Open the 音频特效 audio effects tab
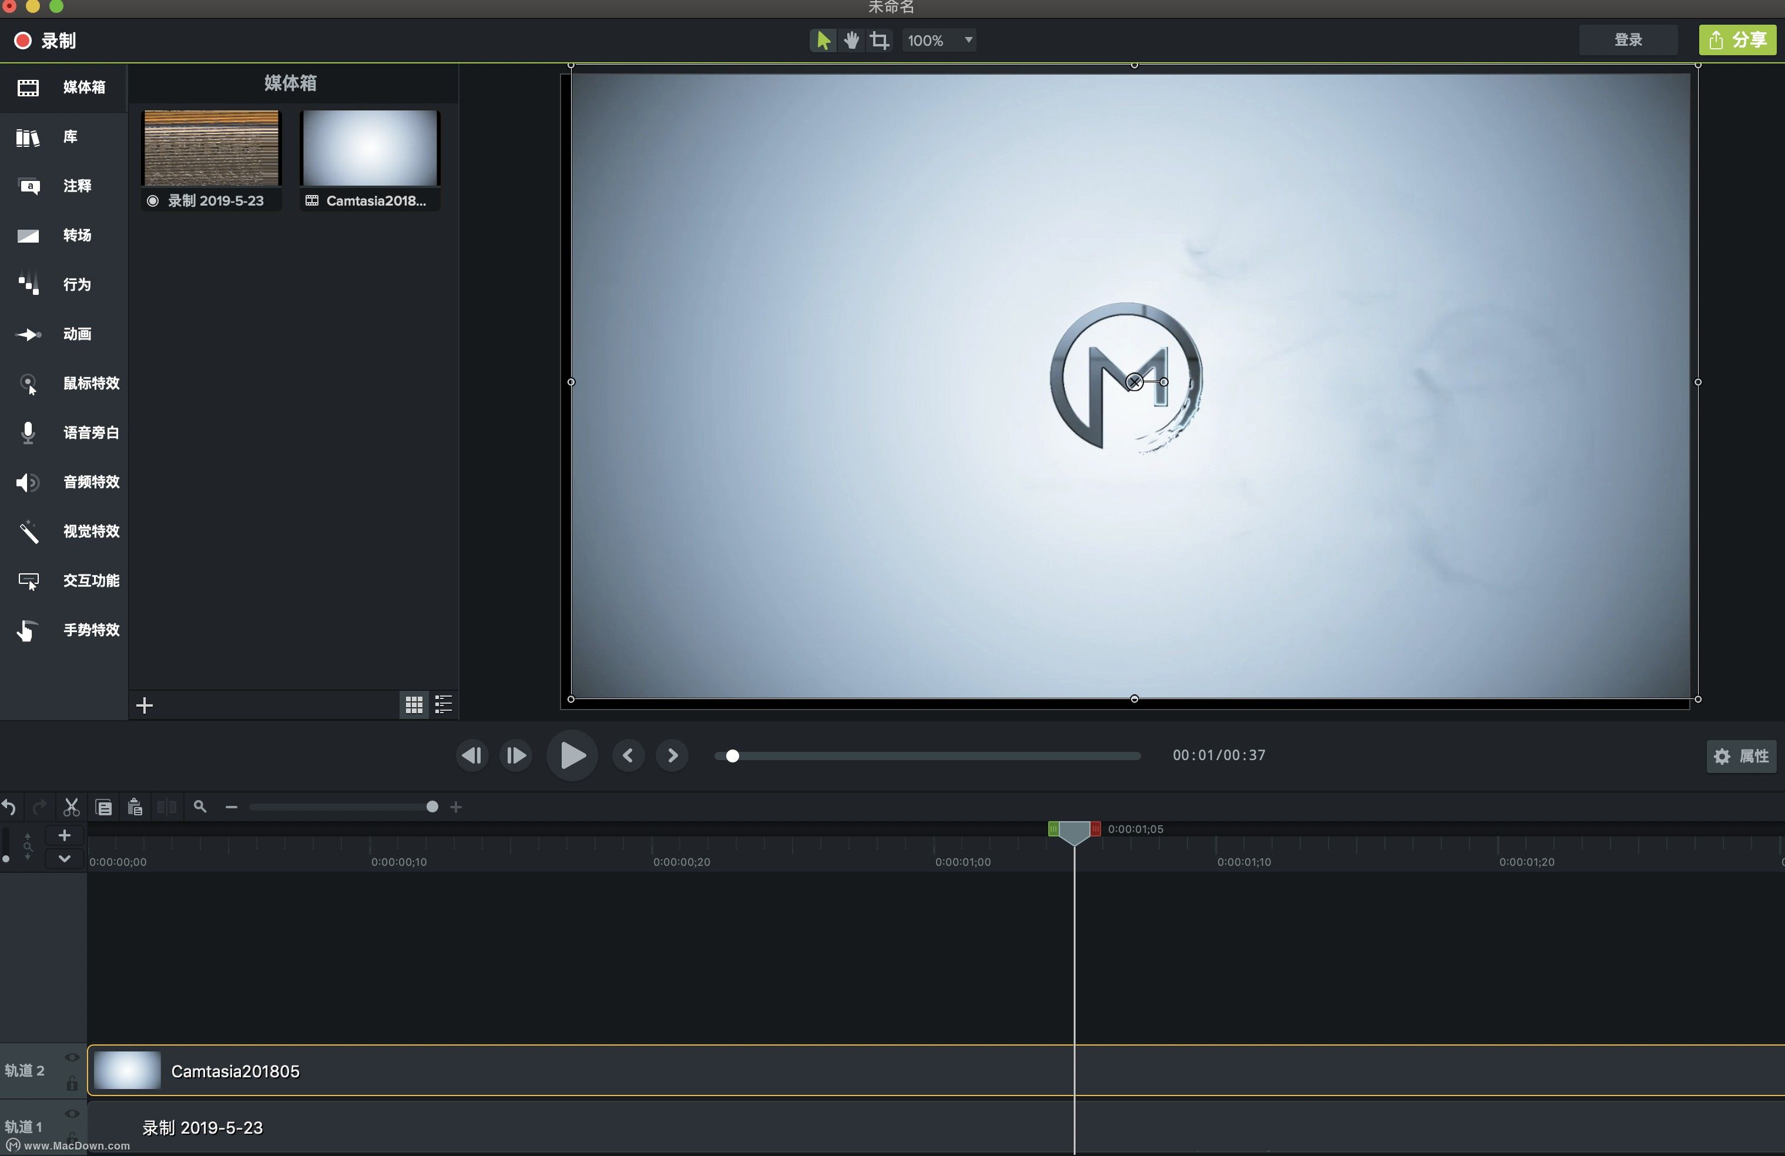 point(63,482)
